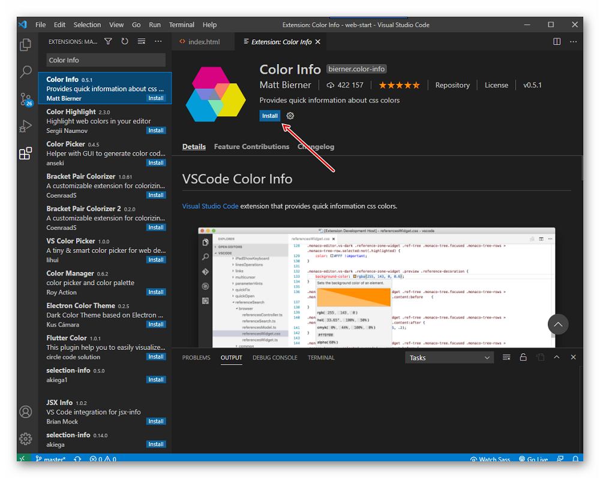Toggle output scroll lock

(x=523, y=357)
